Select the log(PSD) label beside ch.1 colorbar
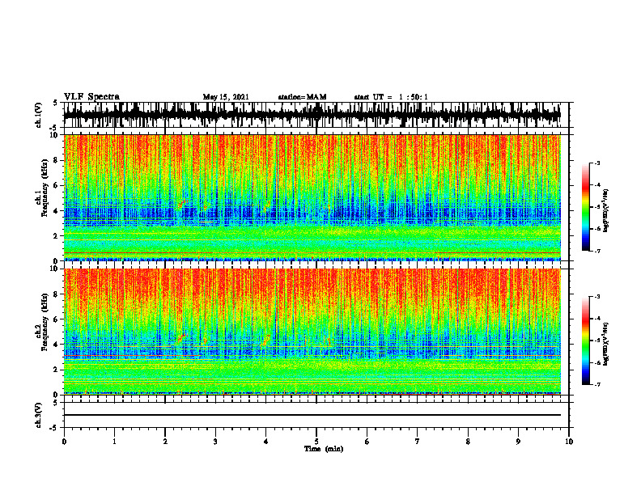The image size is (641, 495). coord(606,210)
